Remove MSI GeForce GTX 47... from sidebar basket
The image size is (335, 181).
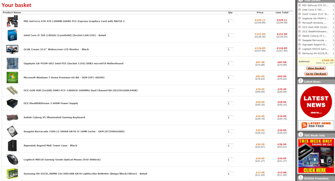[299, 5]
